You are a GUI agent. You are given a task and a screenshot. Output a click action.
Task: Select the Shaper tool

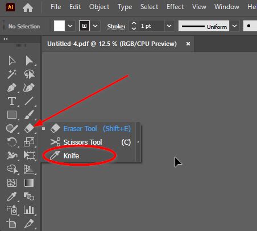pyautogui.click(x=12, y=129)
